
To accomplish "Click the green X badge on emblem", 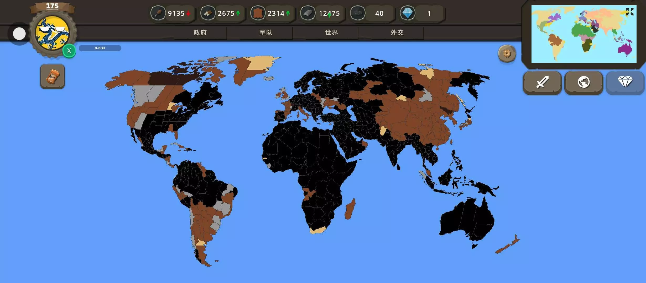I will (69, 51).
